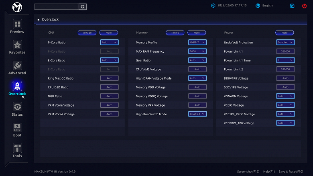Open the Boot section icon
313x176 pixels.
click(x=17, y=128)
